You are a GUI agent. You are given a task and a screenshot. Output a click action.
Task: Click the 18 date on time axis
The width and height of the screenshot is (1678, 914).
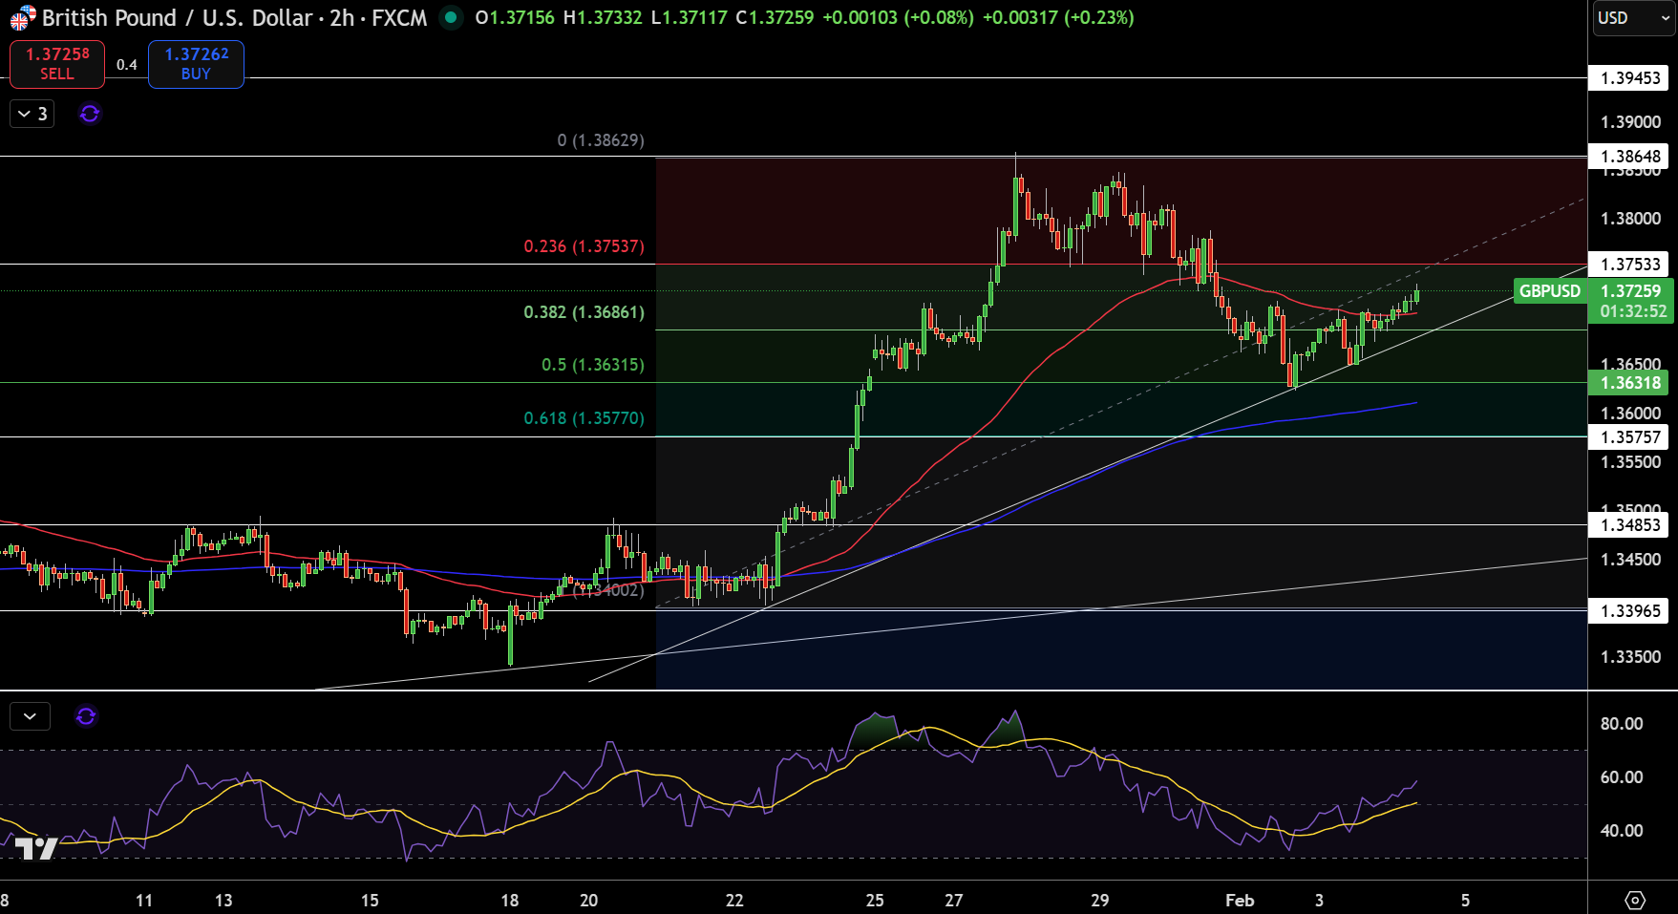coord(510,900)
